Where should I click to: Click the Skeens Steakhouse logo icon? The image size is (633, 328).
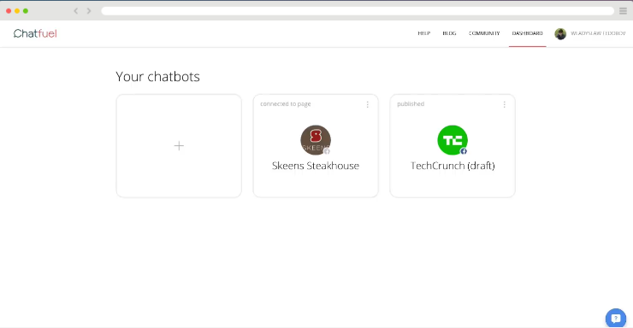pos(316,140)
